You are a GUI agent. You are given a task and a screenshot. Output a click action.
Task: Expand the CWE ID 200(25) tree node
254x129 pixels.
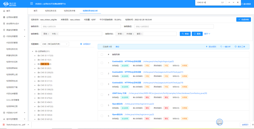(x=35, y=72)
